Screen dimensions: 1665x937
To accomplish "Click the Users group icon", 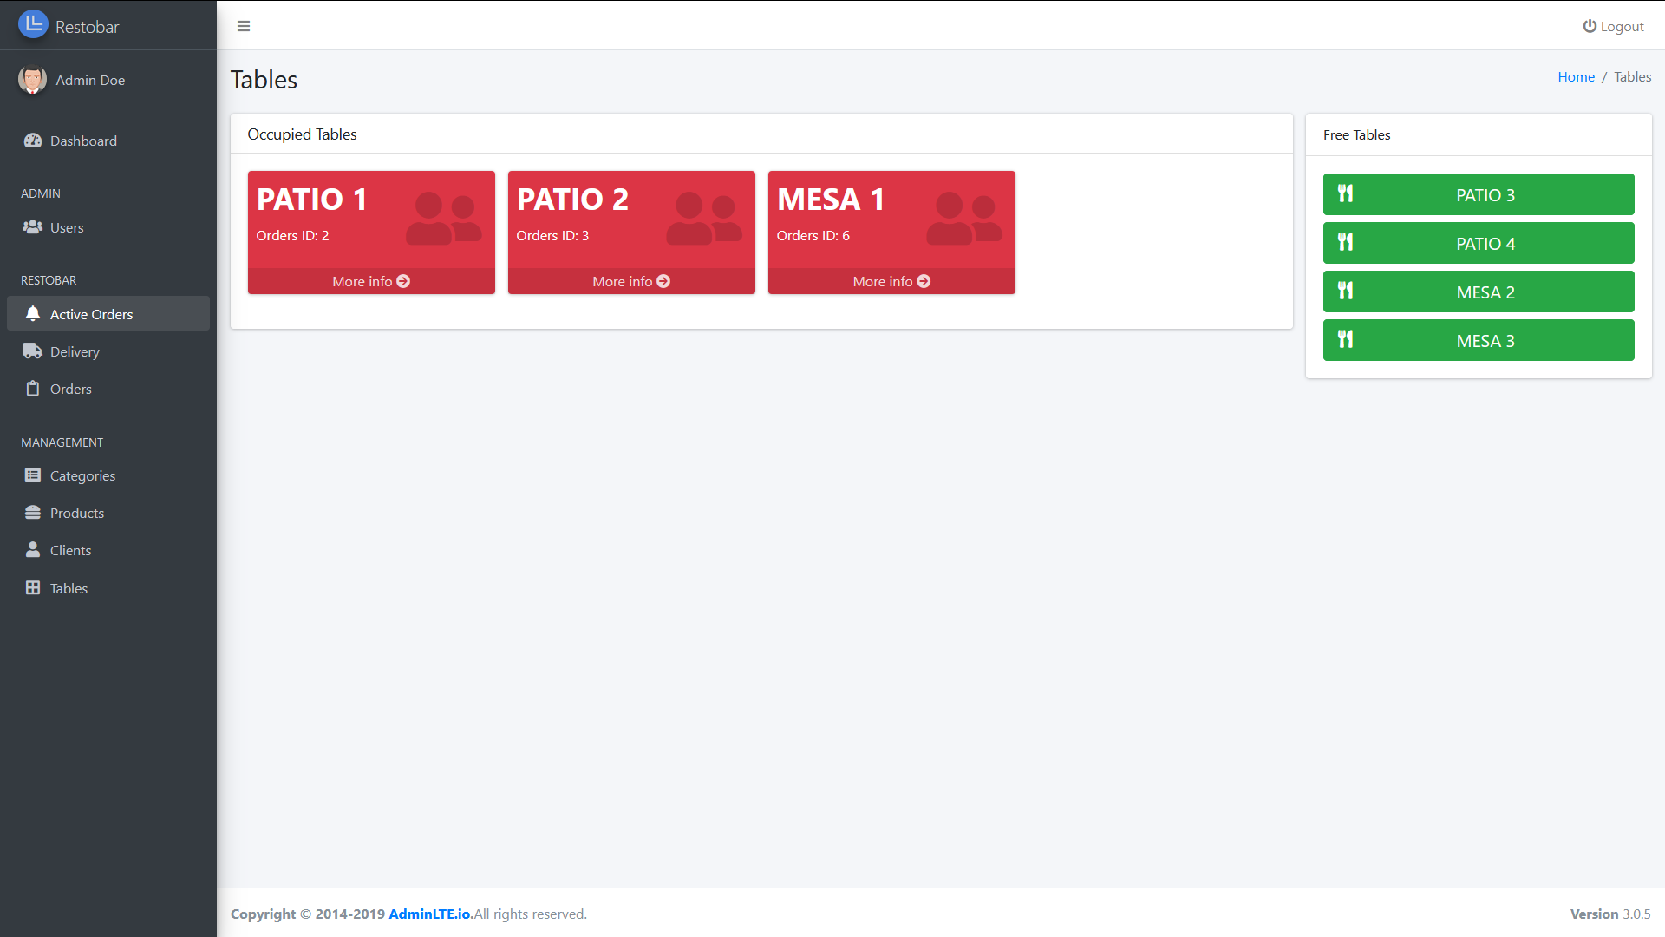I will [33, 227].
